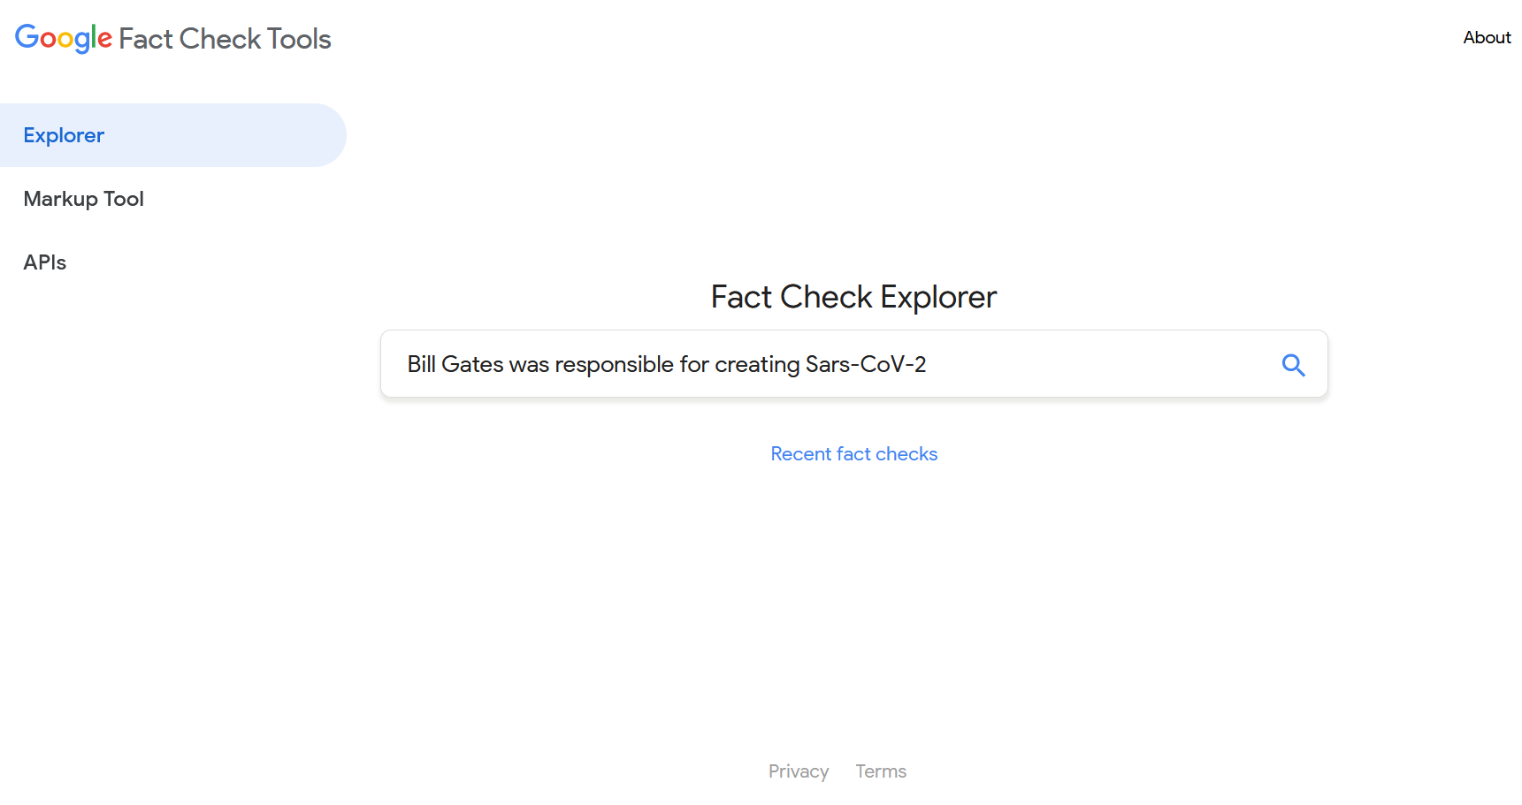Click the magnifying glass search icon

(x=1293, y=365)
